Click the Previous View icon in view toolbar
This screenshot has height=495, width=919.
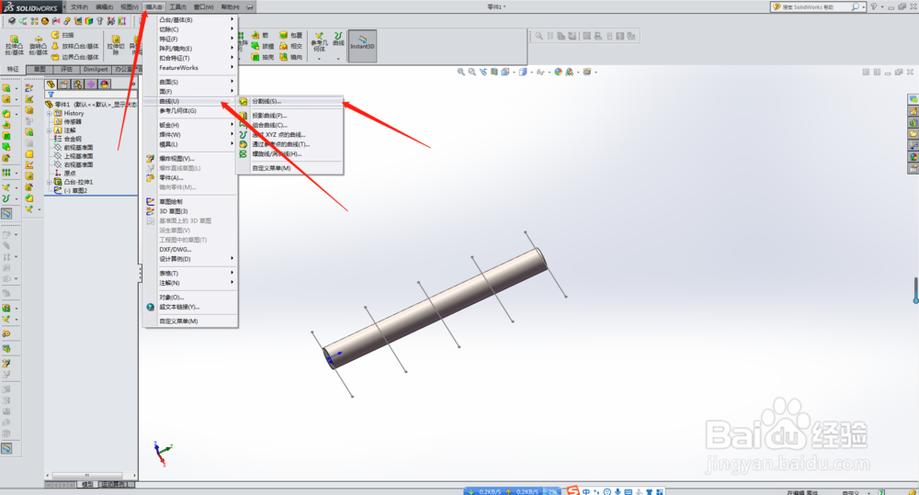[483, 72]
